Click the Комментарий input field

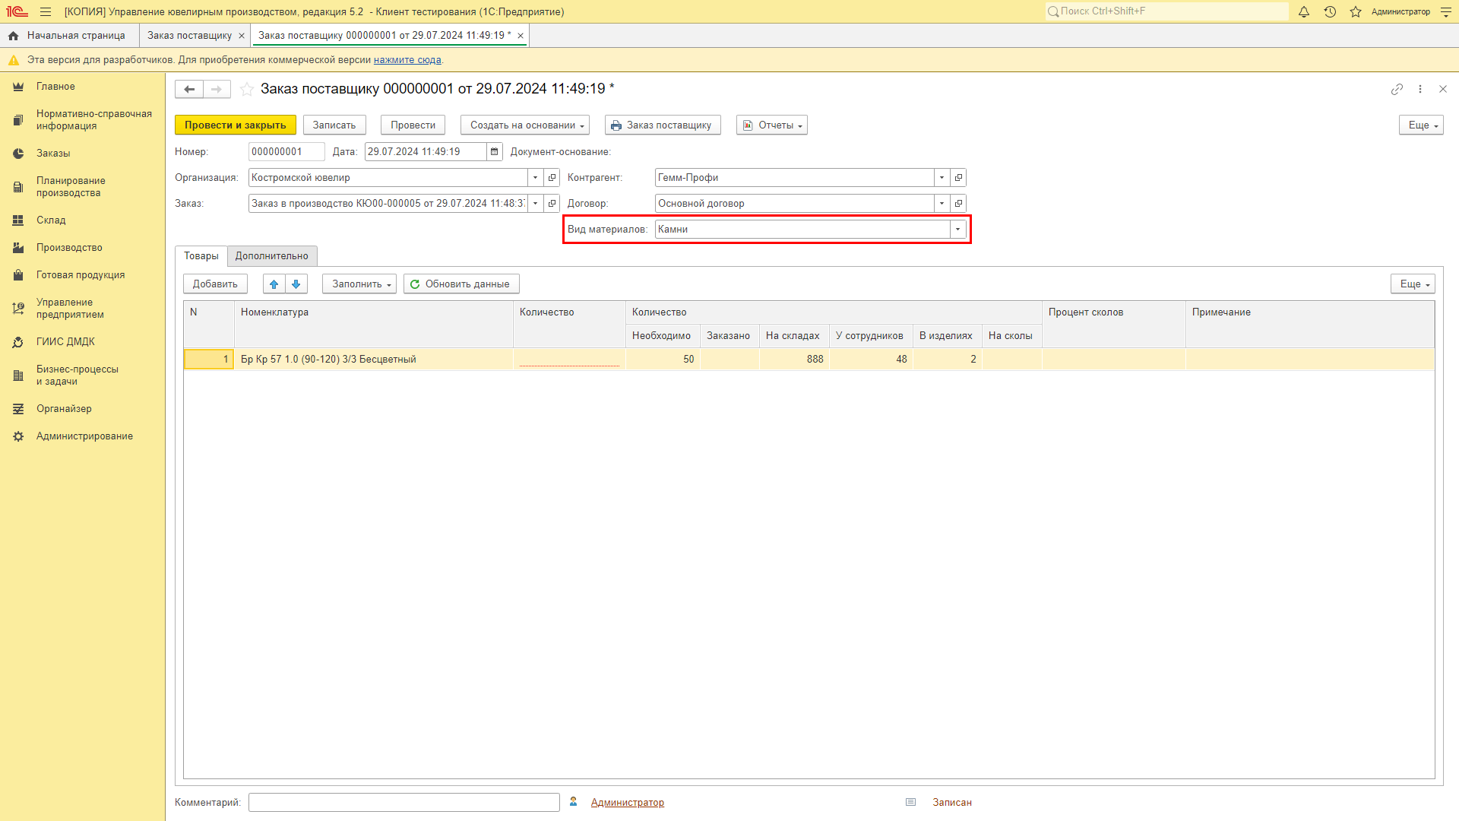click(x=404, y=802)
